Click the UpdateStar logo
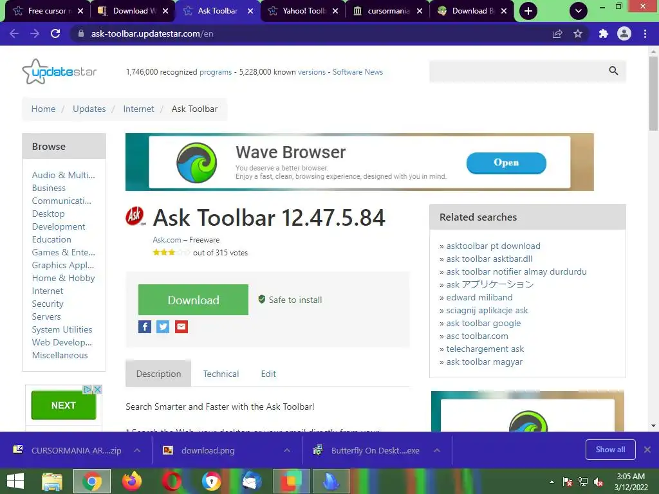659x494 pixels. coord(59,72)
